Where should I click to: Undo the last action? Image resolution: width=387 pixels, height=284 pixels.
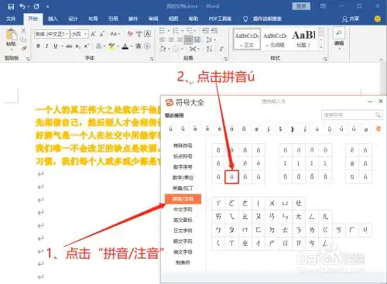click(x=22, y=6)
